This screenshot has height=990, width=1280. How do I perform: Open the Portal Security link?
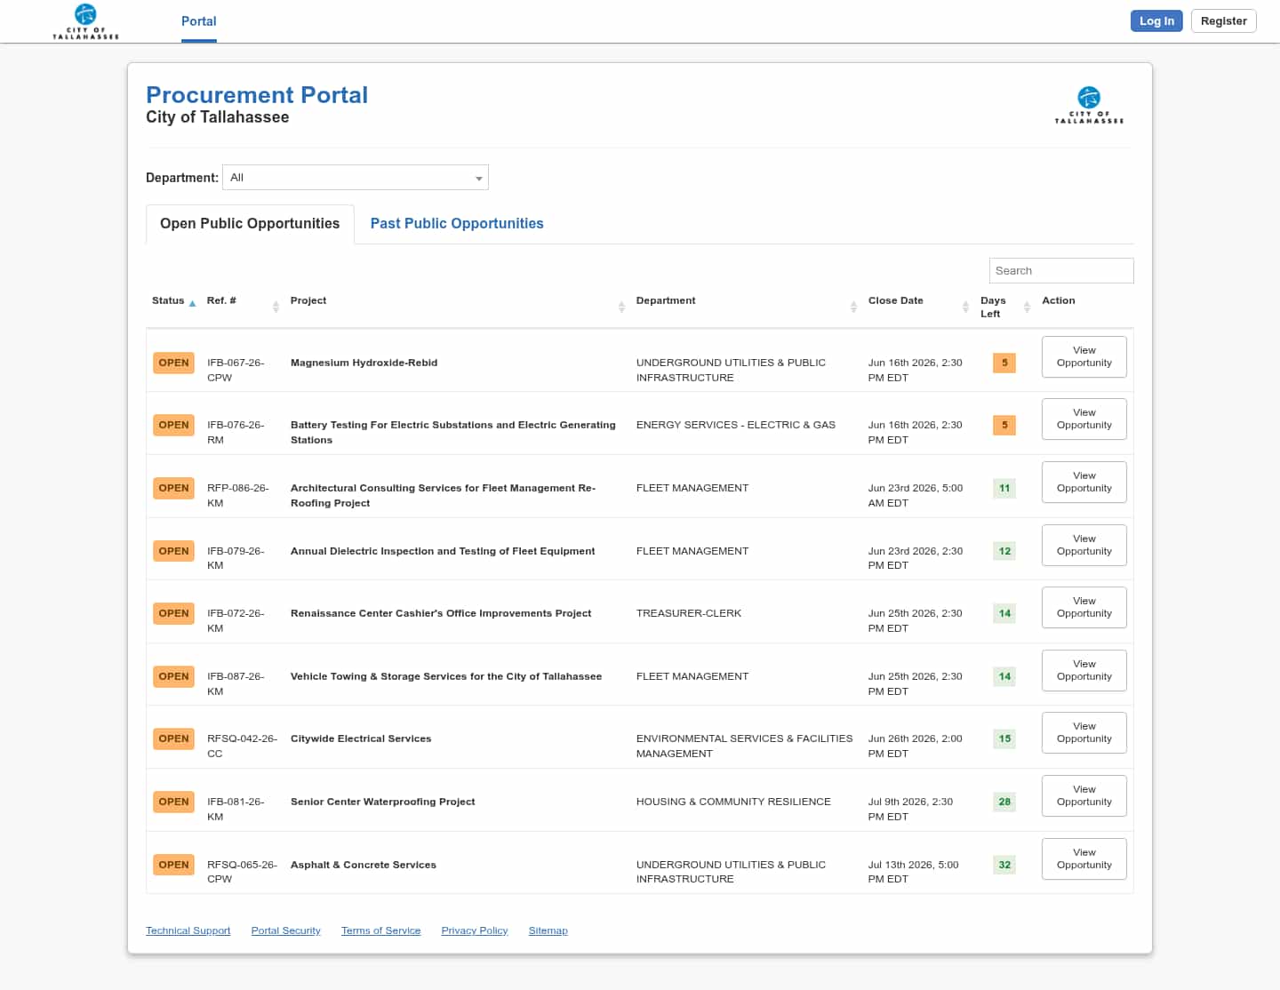[285, 930]
